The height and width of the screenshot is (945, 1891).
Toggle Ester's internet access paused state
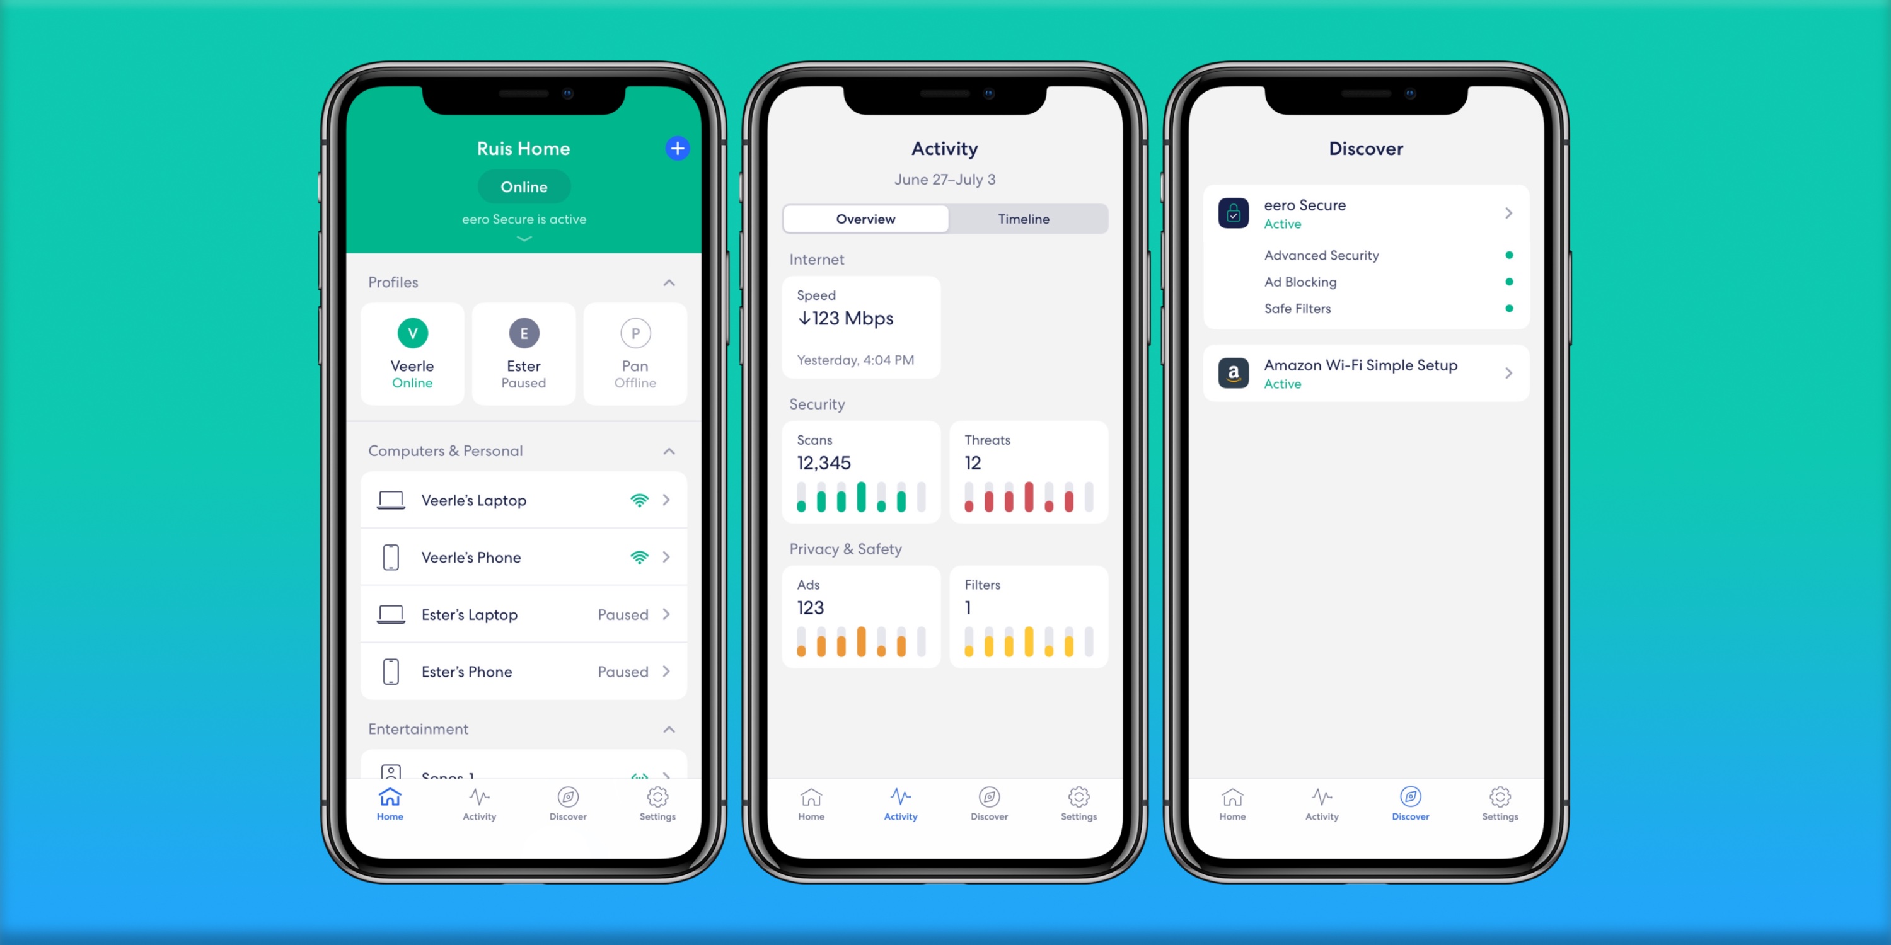pyautogui.click(x=522, y=350)
